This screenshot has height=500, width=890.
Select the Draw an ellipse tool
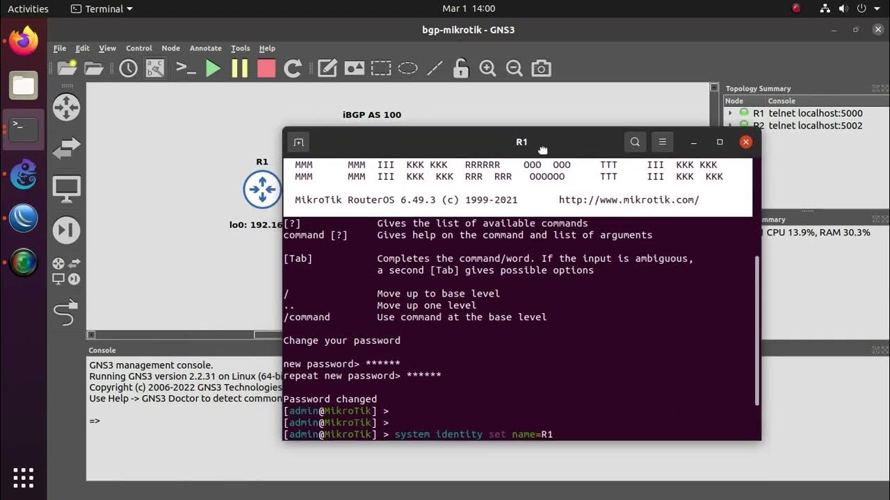coord(407,68)
